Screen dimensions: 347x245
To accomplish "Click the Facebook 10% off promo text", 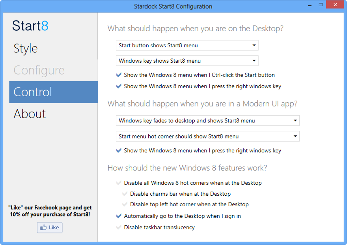I will [50, 211].
